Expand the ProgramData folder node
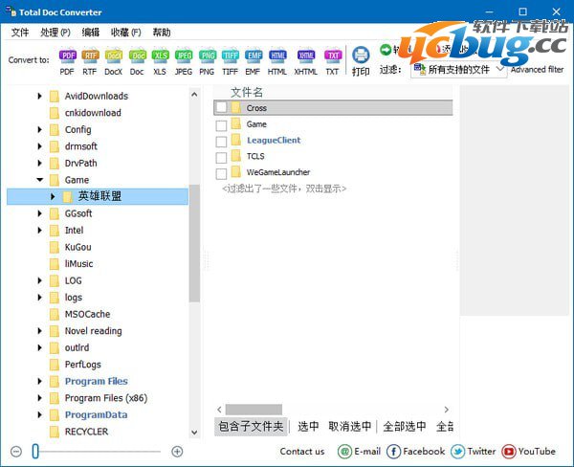 [40, 415]
